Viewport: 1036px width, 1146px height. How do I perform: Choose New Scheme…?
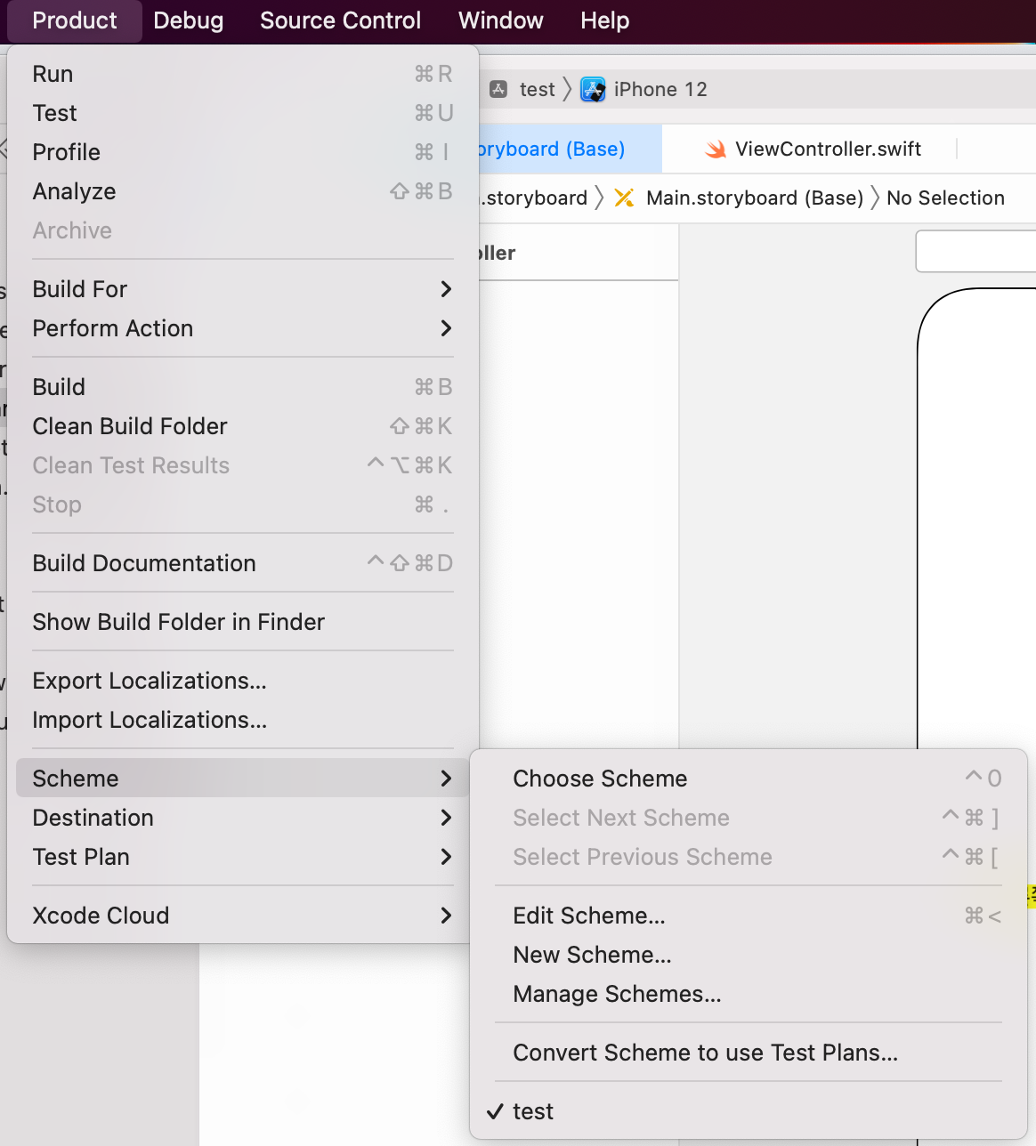(748, 955)
